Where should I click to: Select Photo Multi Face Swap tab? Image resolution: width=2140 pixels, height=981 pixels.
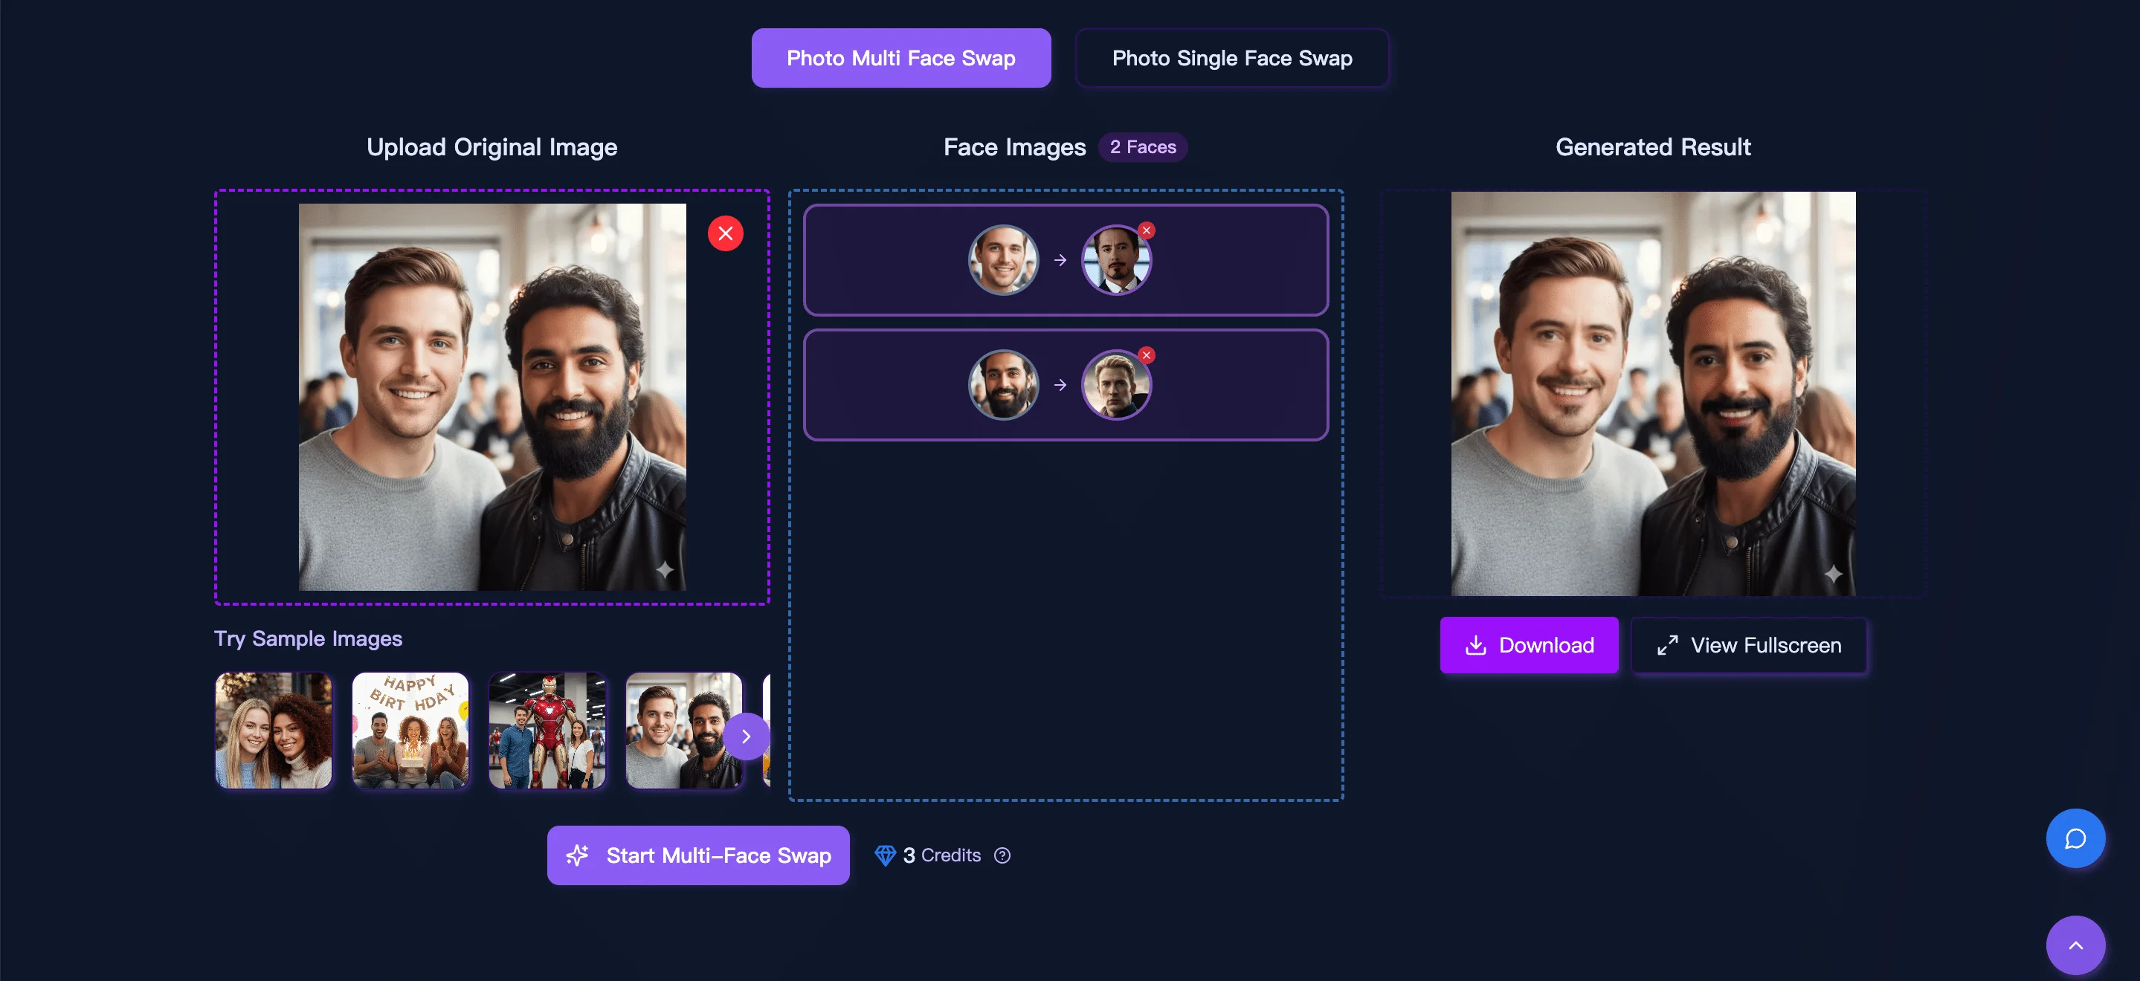click(x=900, y=58)
